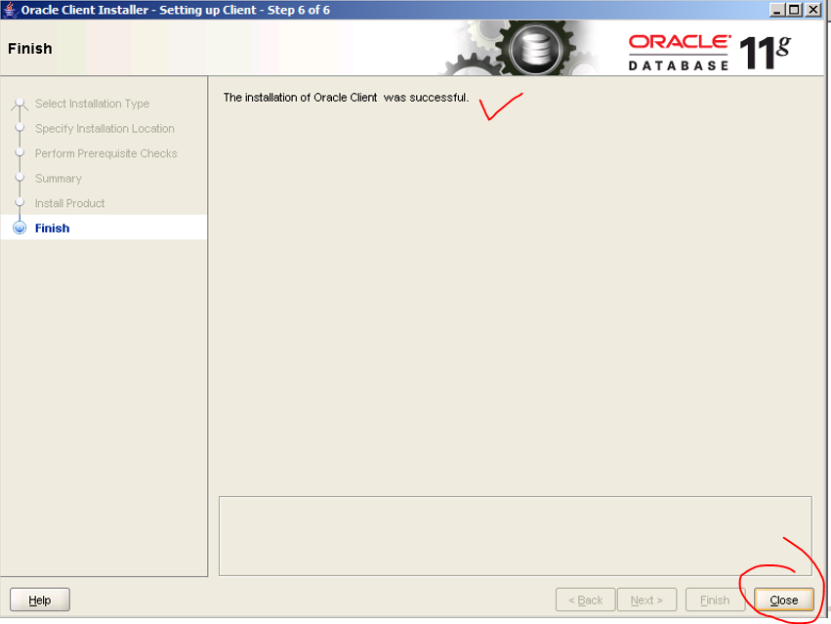Click the Java icon in the title bar

pyautogui.click(x=10, y=10)
